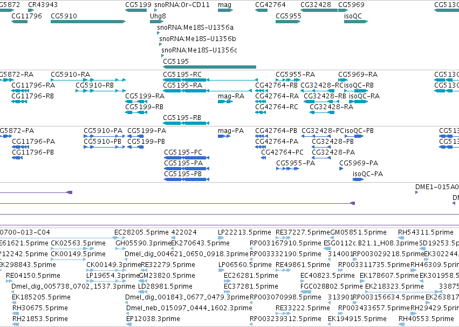Click the mag-RA transcript label
Viewport: 459px width, 327px height.
(231, 96)
